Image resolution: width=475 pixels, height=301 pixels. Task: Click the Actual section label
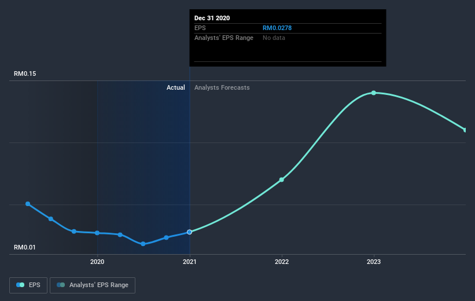176,87
